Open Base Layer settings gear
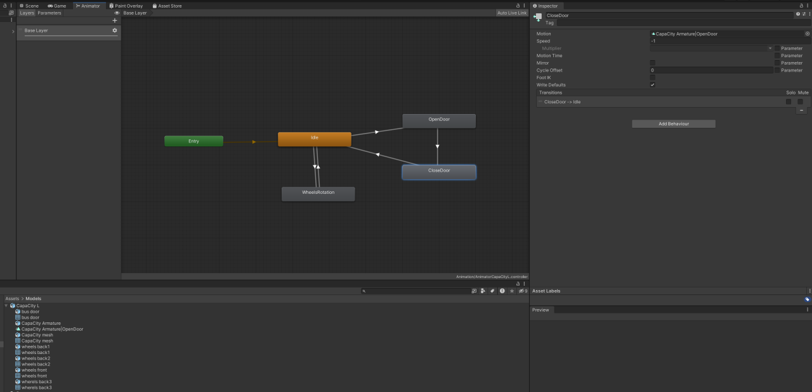This screenshot has height=392, width=812. [x=115, y=30]
